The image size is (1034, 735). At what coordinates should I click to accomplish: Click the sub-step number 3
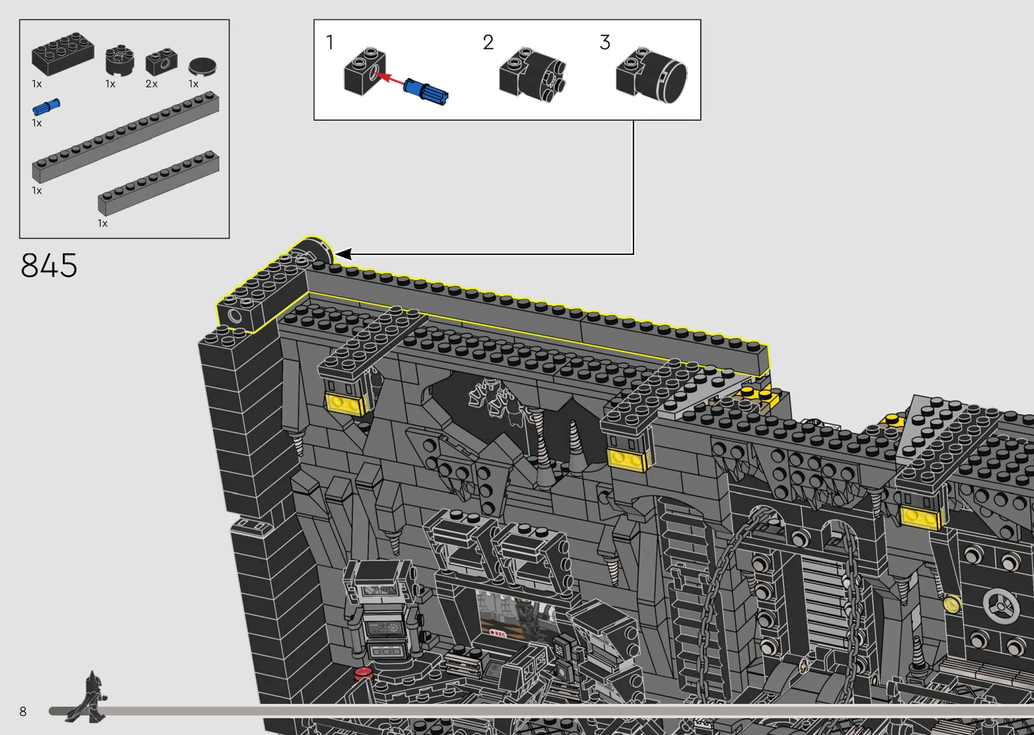(605, 42)
